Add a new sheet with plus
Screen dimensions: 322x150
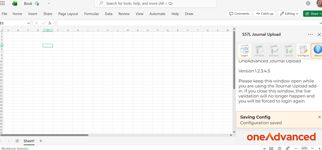click(x=41, y=141)
